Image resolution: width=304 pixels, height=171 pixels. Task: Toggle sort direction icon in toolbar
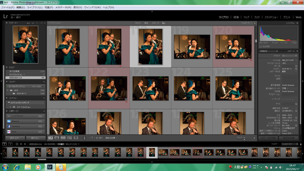click(92, 138)
